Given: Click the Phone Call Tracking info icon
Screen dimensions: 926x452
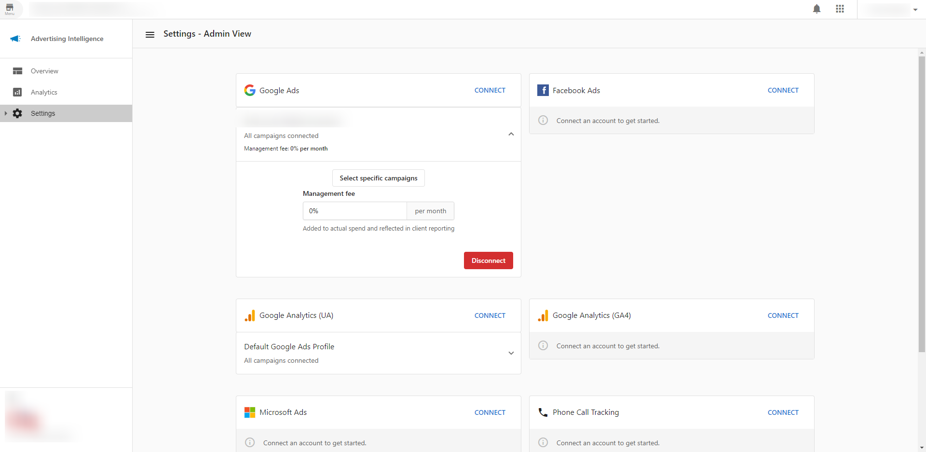Looking at the screenshot, I should (x=543, y=443).
